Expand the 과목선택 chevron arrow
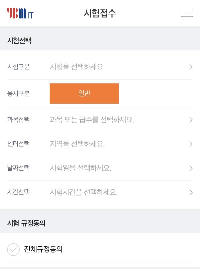This screenshot has height=269, width=200. coord(191,120)
